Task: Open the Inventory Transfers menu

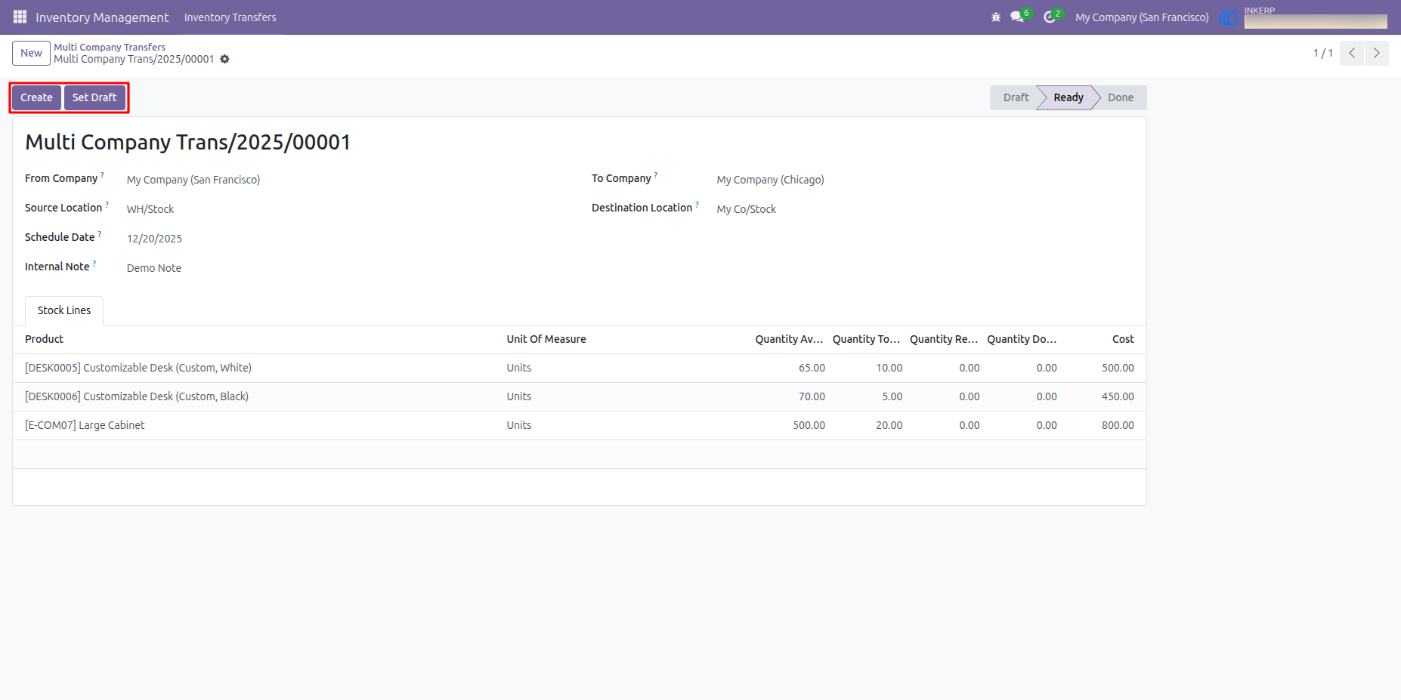Action: 230,17
